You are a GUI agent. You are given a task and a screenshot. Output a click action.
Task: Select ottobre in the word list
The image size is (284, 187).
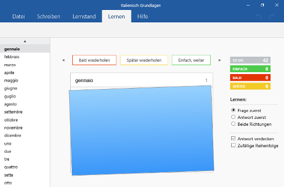coord(25,120)
